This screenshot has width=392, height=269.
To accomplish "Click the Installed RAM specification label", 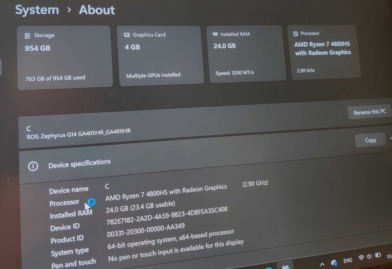I will pyautogui.click(x=71, y=214).
